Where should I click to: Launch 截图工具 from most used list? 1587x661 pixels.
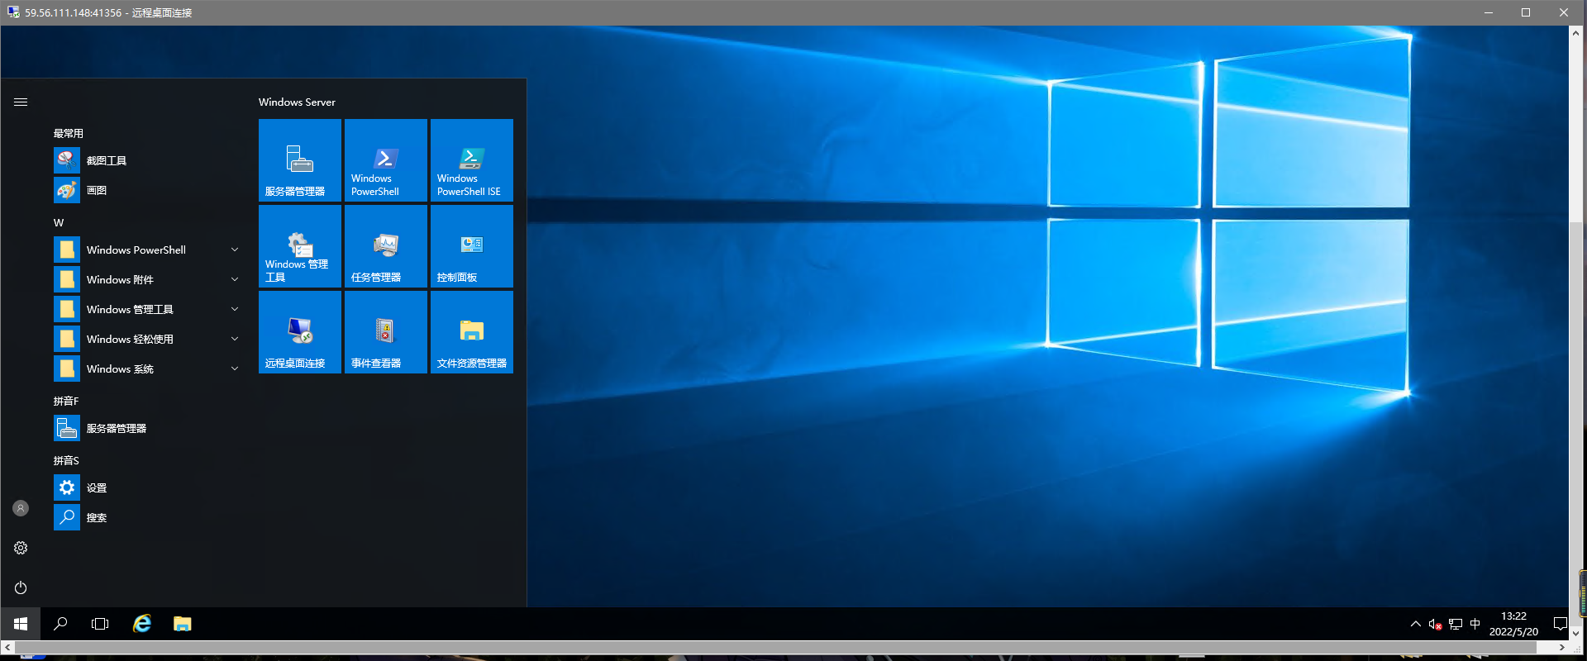(x=149, y=160)
